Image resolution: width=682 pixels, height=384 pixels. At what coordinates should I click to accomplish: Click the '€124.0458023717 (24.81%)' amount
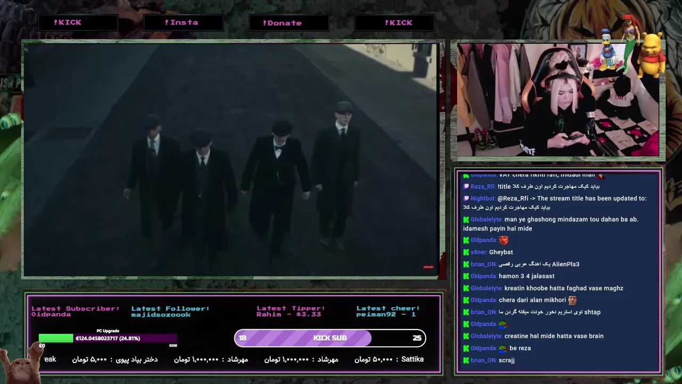tap(108, 339)
